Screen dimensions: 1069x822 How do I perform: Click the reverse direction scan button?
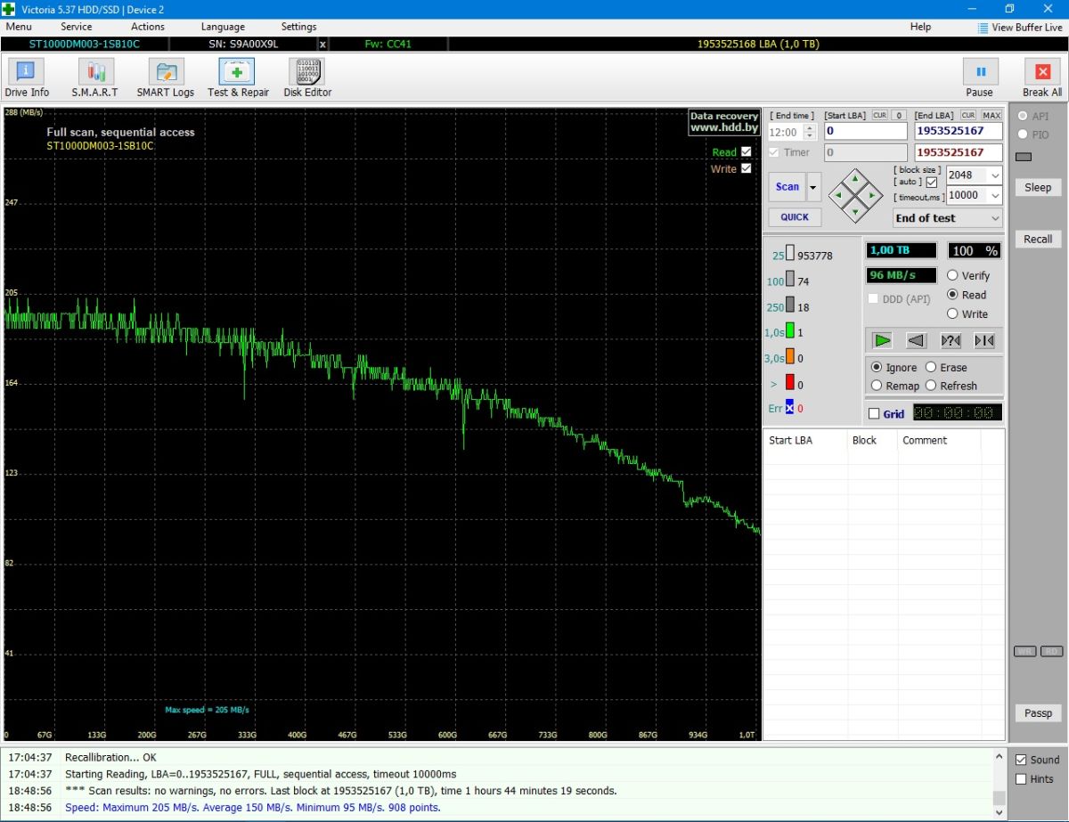point(916,340)
